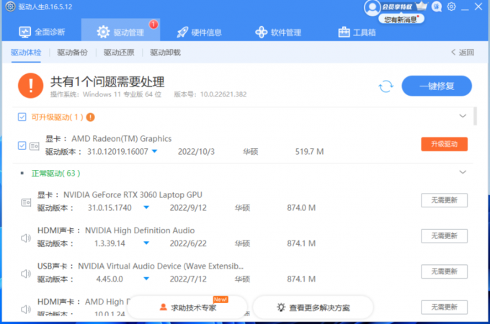Click 无需更新 for NVIDIA High Definition Audio
The width and height of the screenshot is (490, 324).
[444, 236]
